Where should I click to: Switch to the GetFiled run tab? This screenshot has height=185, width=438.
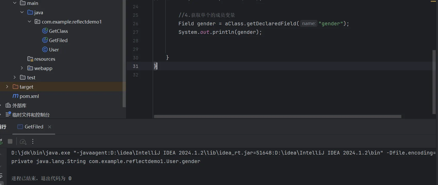[34, 127]
